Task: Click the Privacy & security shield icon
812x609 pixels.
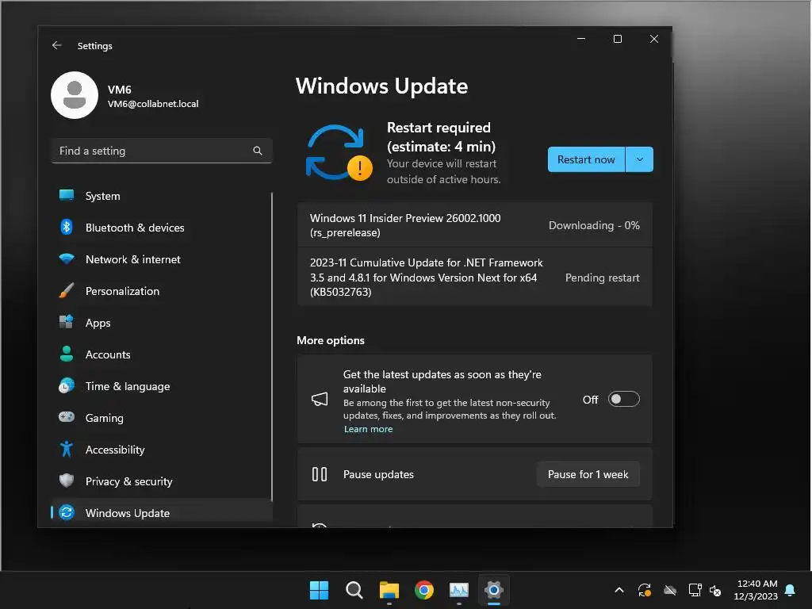Action: (x=67, y=481)
